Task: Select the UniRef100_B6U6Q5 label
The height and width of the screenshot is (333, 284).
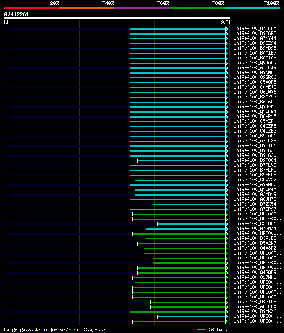Action: click(x=255, y=102)
